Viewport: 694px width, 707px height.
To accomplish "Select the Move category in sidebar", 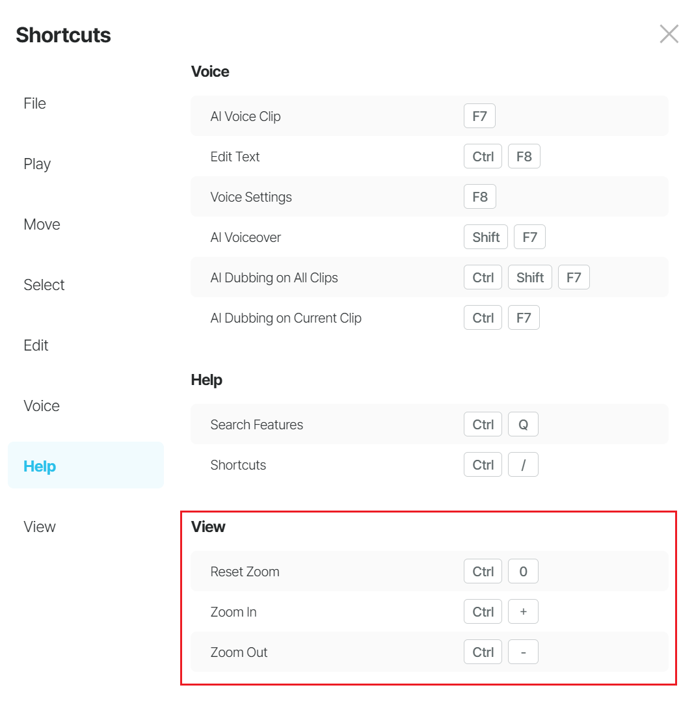I will click(x=42, y=224).
